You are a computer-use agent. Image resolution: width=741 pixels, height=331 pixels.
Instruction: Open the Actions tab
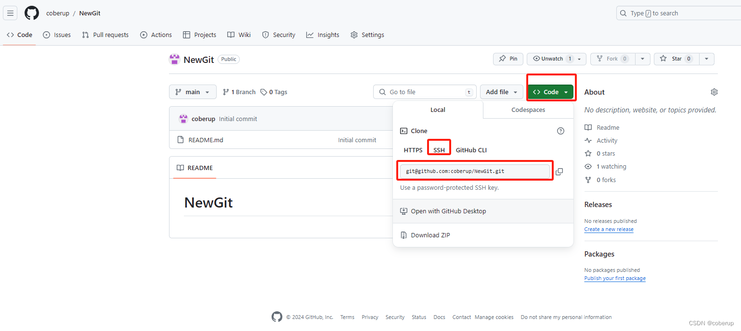(x=156, y=35)
